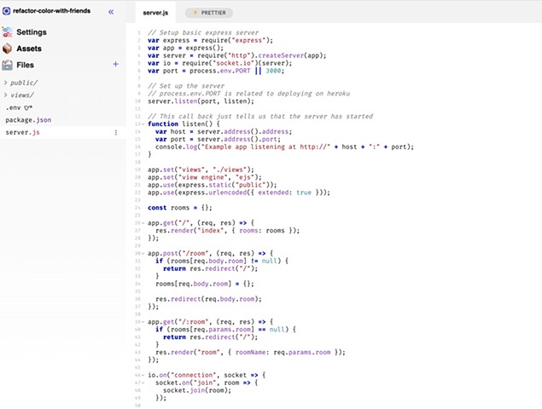Expand the public/ folder
The image size is (542, 409).
pyautogui.click(x=20, y=83)
